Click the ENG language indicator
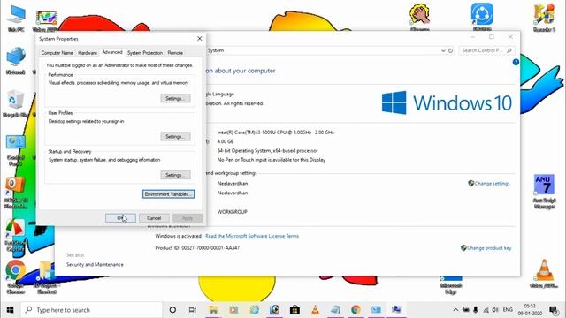 (x=508, y=310)
